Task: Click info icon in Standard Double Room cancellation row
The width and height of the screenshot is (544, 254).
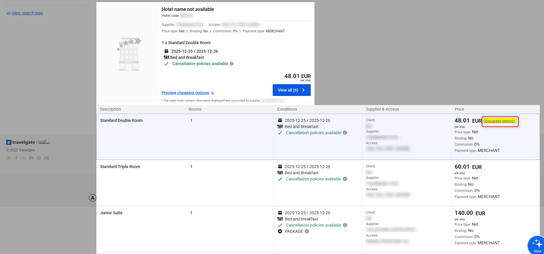Action: point(345,133)
